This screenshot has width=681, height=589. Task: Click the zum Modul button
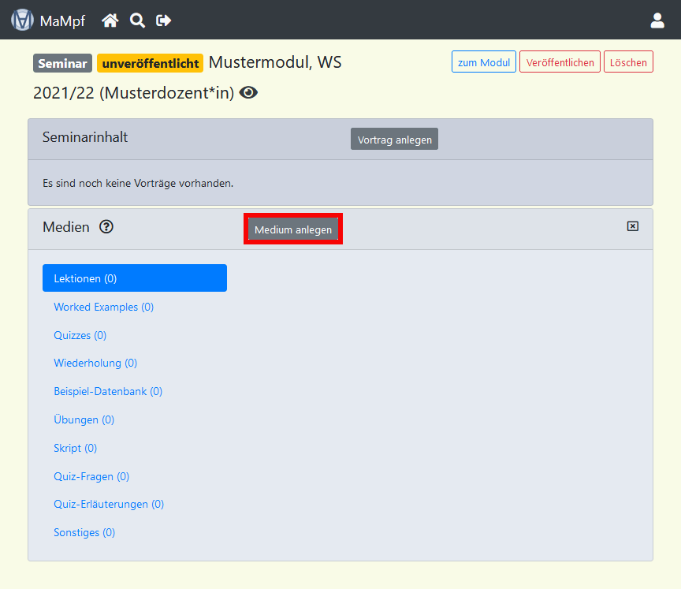(x=483, y=62)
